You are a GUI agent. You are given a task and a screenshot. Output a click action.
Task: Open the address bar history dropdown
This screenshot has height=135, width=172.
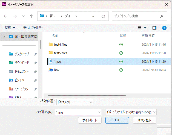point(93,16)
